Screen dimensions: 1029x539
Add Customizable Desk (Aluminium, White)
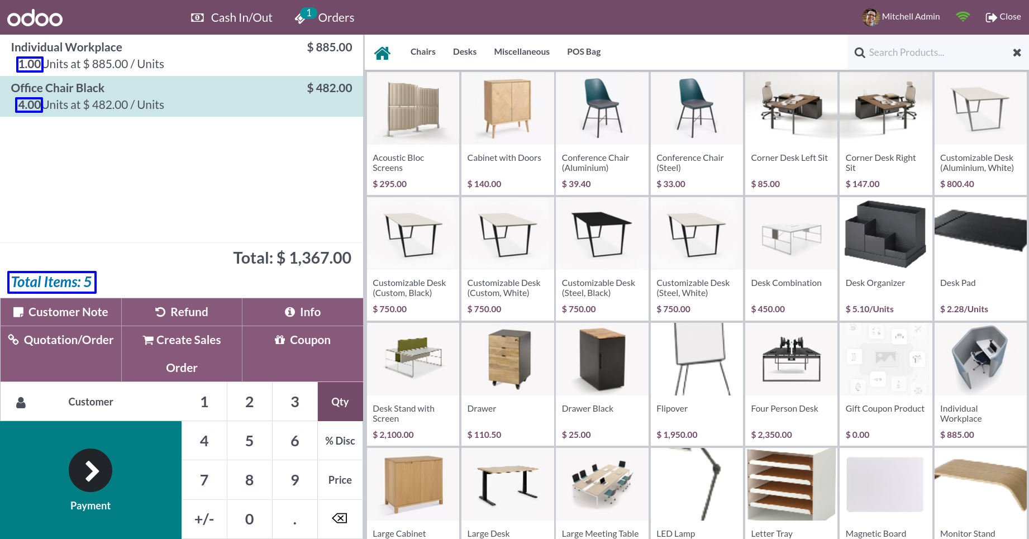(x=980, y=133)
